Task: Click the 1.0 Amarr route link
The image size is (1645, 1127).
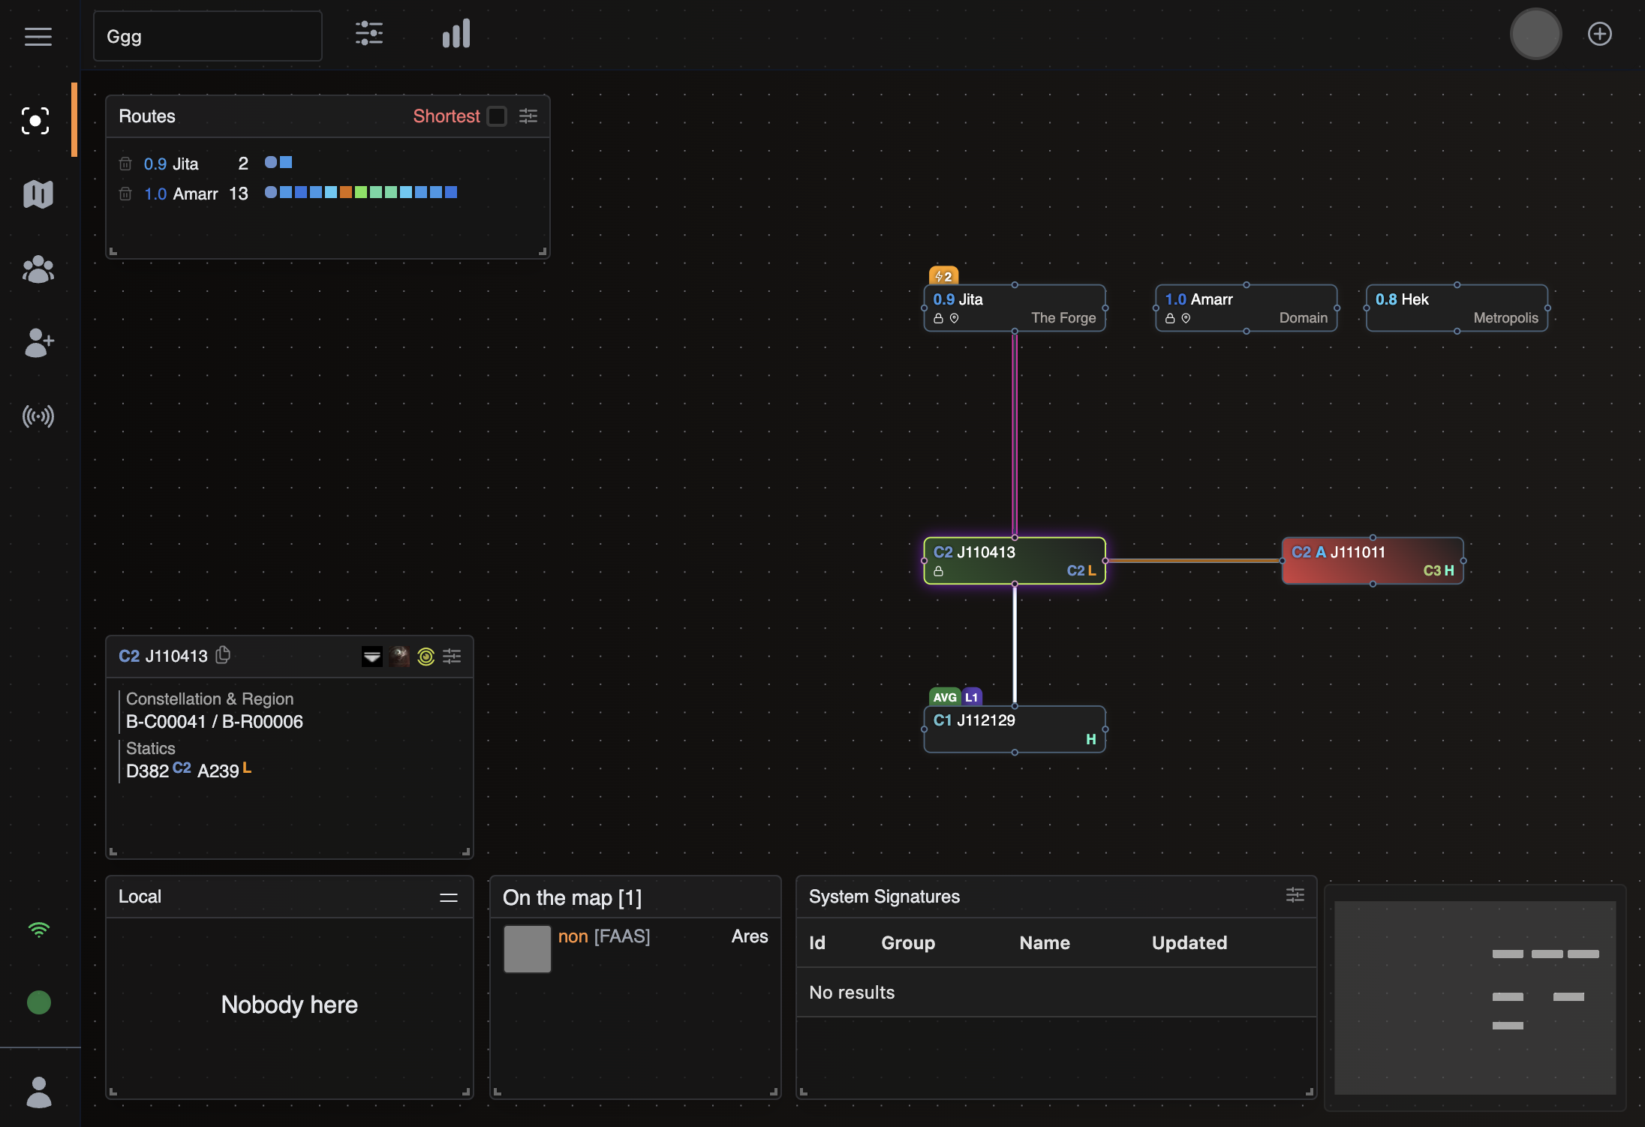Action: click(196, 193)
